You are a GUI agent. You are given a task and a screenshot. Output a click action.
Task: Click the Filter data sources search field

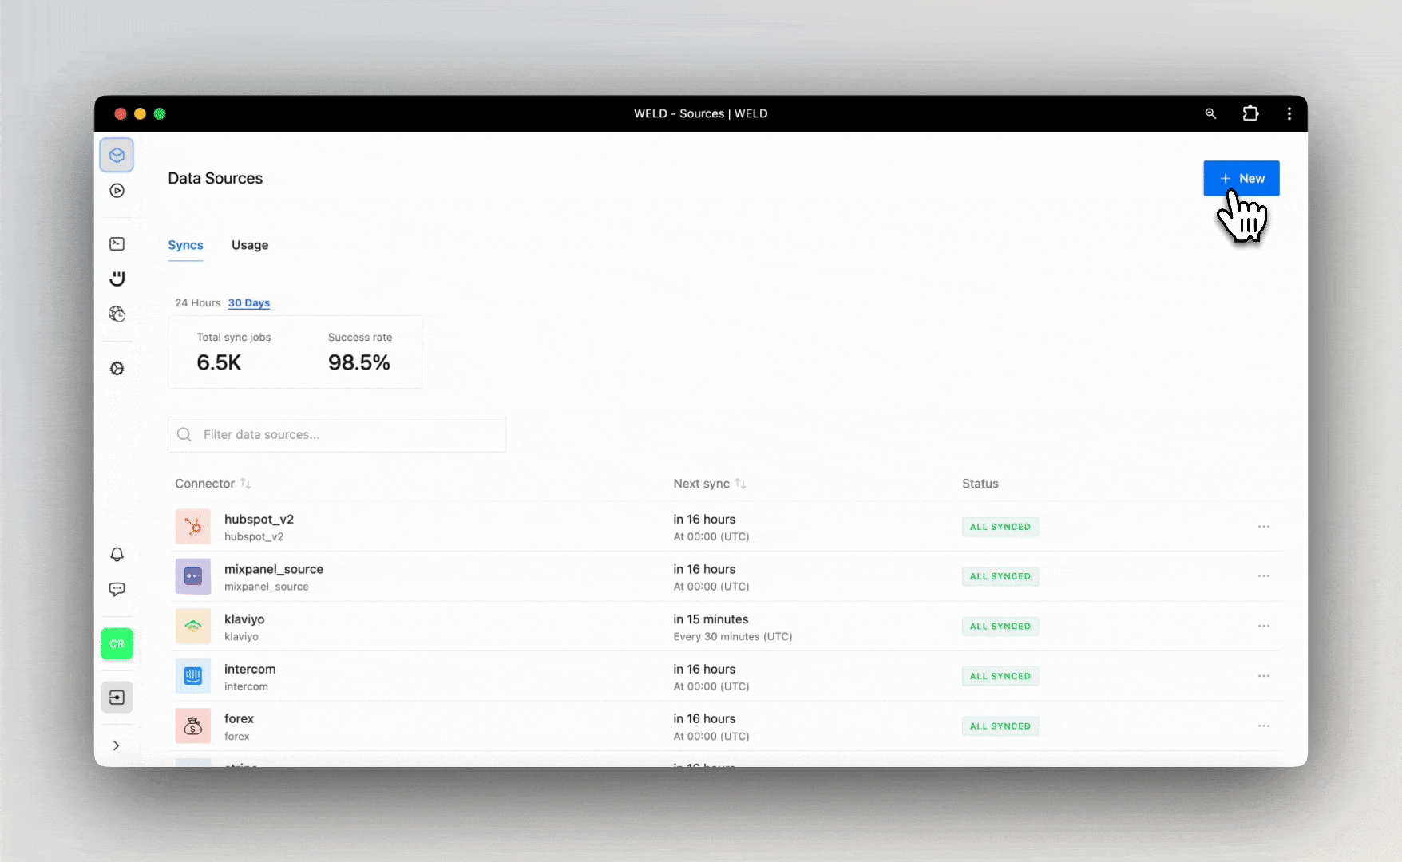tap(336, 434)
